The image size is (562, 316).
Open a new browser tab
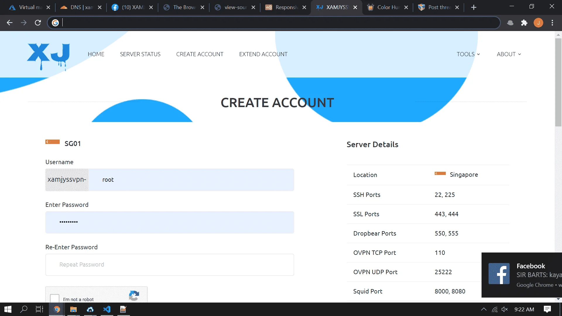click(474, 7)
